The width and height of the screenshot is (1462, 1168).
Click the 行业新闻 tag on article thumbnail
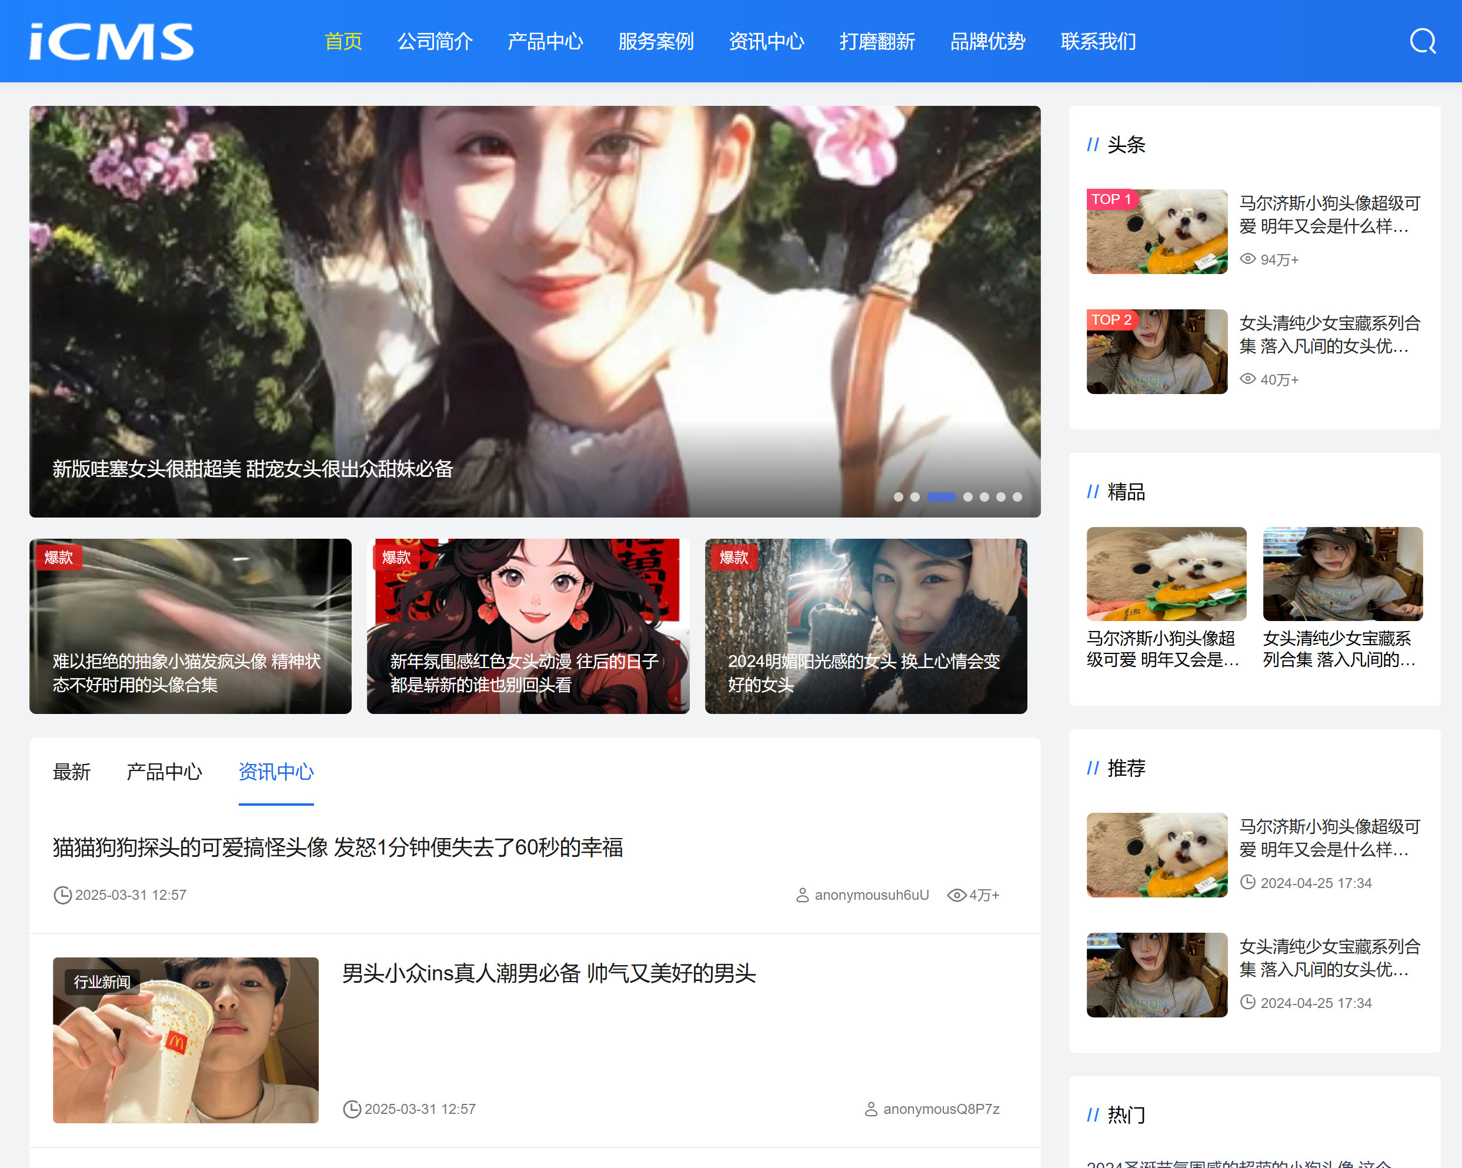[102, 982]
